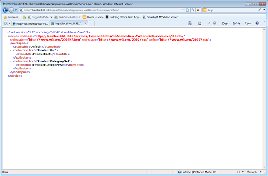Click the browser Back arrow button

tap(5, 10)
